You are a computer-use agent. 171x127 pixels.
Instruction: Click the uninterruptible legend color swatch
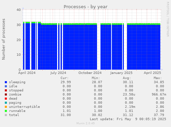pos(6,107)
